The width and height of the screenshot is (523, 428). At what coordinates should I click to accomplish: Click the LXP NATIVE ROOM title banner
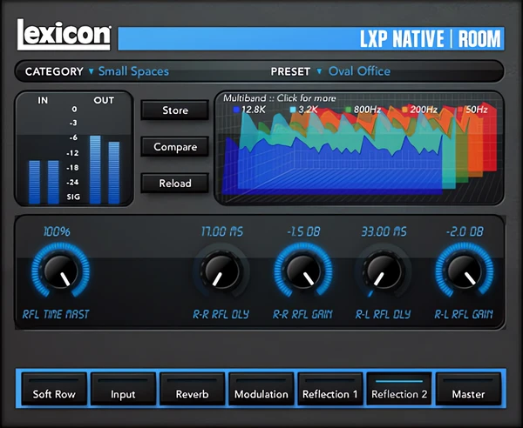311,38
